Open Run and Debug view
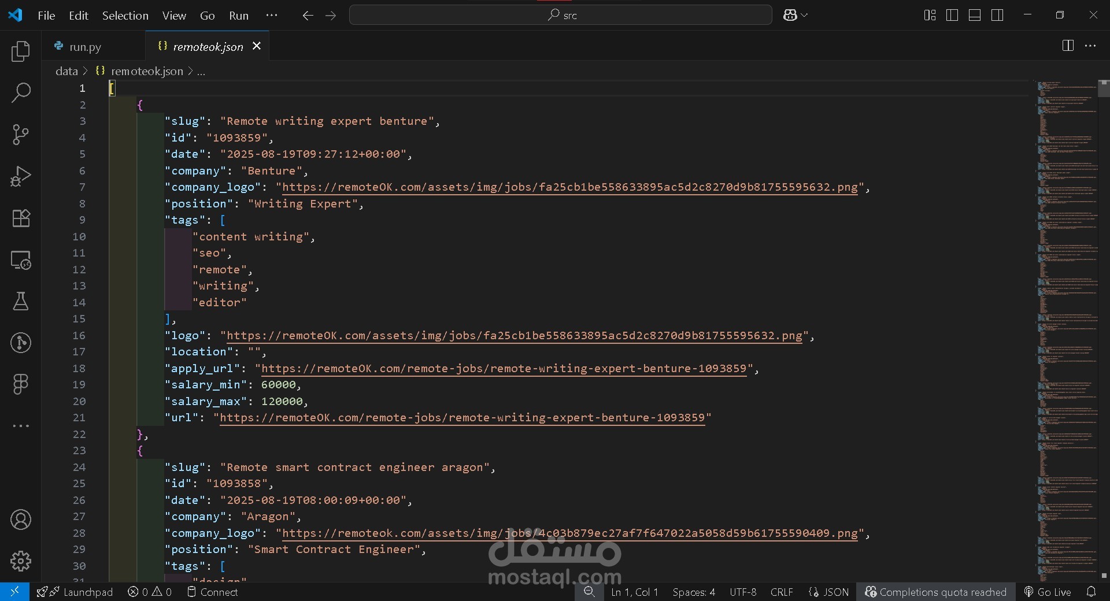1110x601 pixels. (21, 176)
